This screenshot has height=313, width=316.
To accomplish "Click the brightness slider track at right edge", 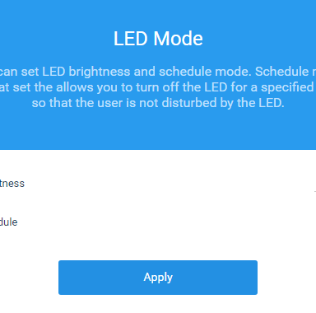I will [315, 191].
